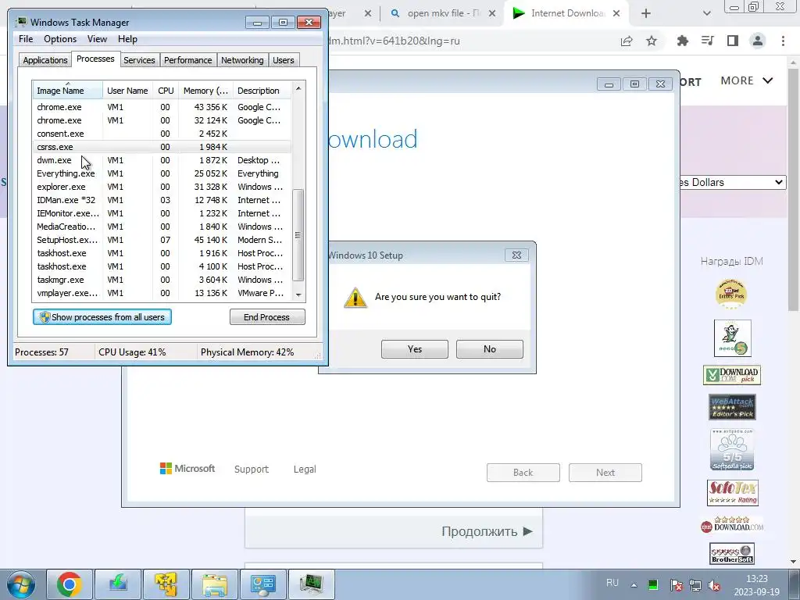Screen dimensions: 800x600
Task: Open the Task Manager Options menu
Action: pos(60,39)
